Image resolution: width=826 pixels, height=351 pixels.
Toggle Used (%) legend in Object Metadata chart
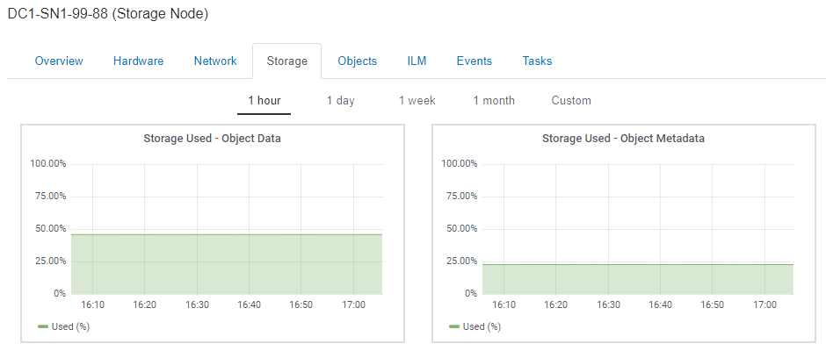(475, 326)
